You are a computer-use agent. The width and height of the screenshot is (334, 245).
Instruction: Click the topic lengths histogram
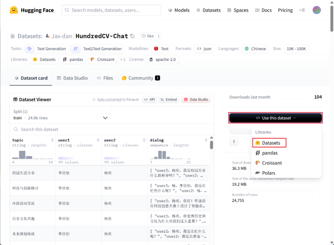click(32, 154)
